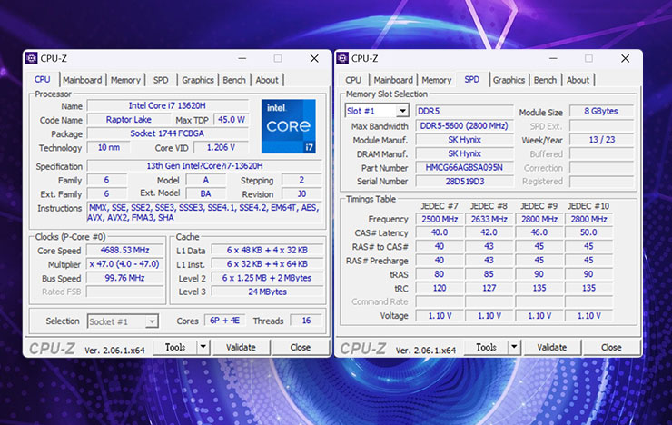Click JEDEC #10 CAS# Latency cell 50.0
This screenshot has width=672, height=425.
[588, 232]
